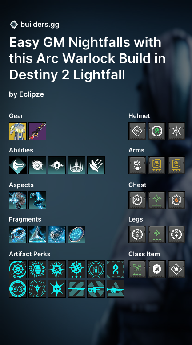Click the last artifact perk rifle icon
Screen dimensions: 192x345
(116, 289)
